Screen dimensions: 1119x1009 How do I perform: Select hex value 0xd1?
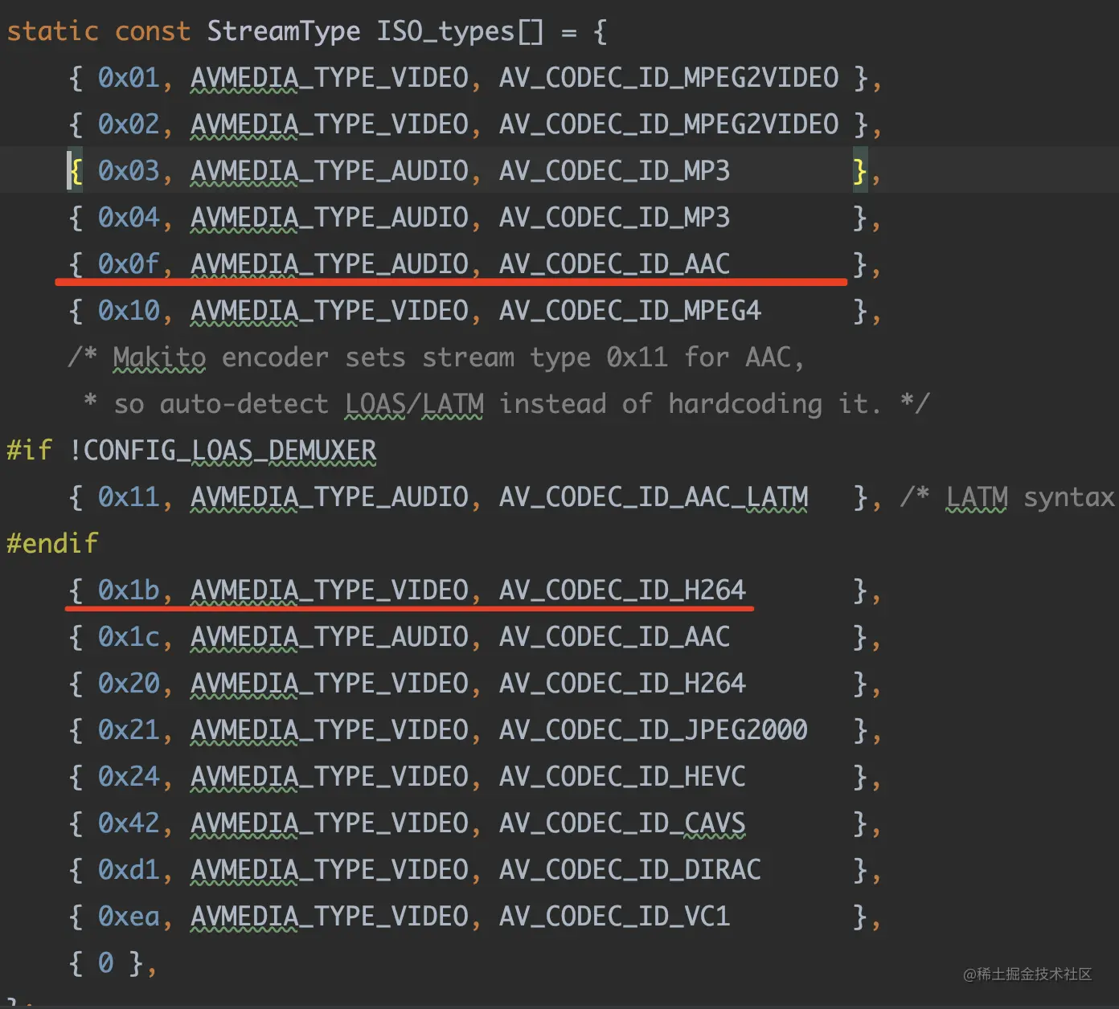coord(129,870)
